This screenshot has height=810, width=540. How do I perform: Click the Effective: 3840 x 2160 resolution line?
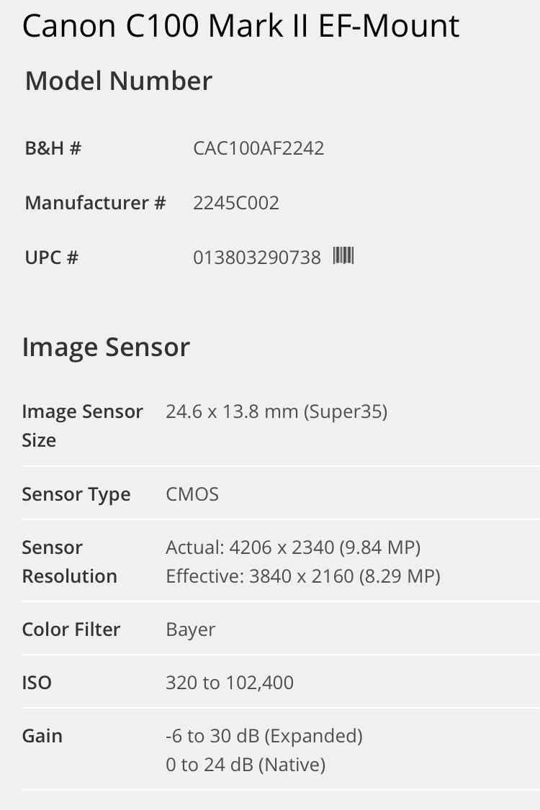(x=303, y=576)
